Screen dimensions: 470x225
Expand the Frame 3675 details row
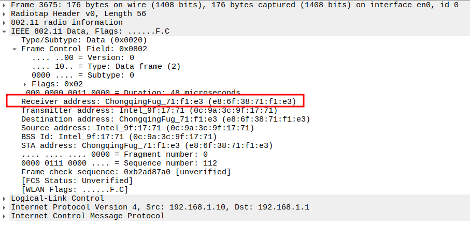pyautogui.click(x=5, y=5)
